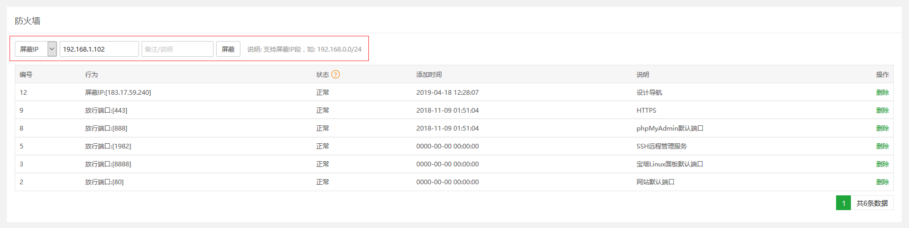
Task: Click the 编号 column header
Action: [x=26, y=75]
